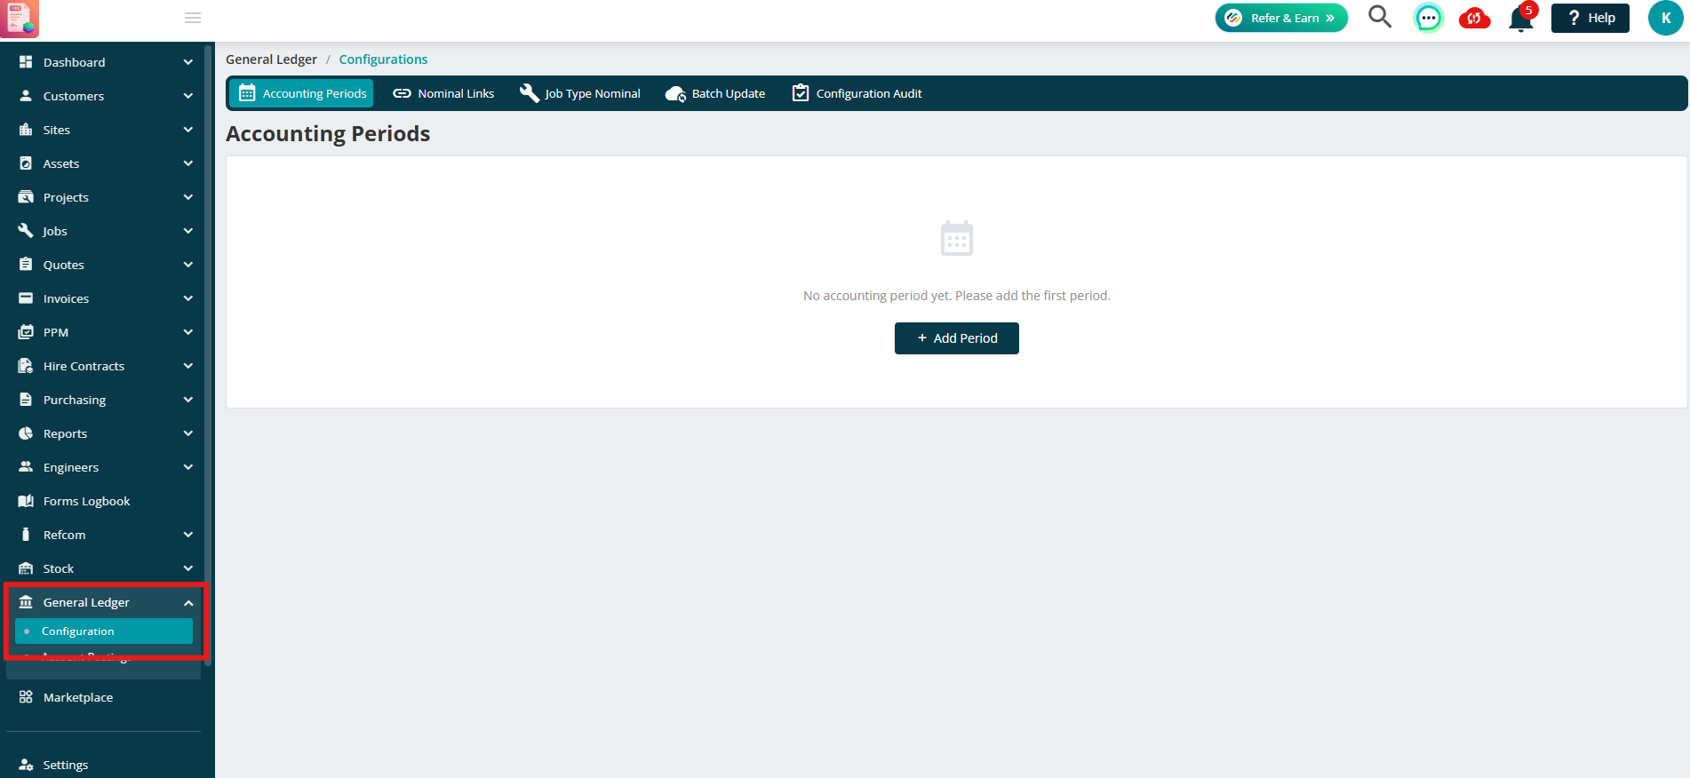This screenshot has width=1690, height=778.
Task: Open the K user avatar menu
Action: click(x=1665, y=18)
